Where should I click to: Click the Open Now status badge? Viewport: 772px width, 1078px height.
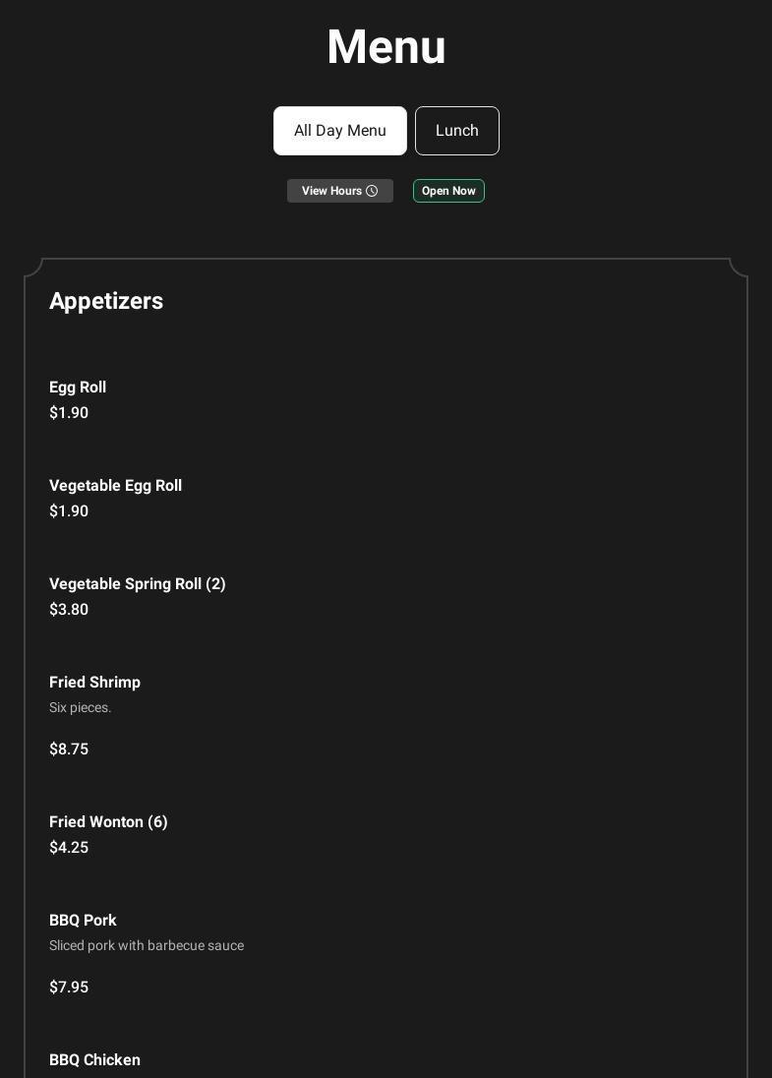coord(448,191)
